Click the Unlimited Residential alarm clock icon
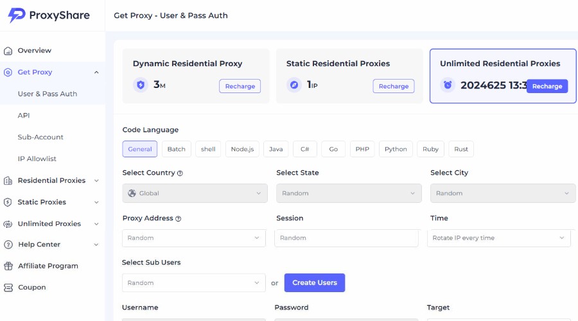 click(x=448, y=85)
